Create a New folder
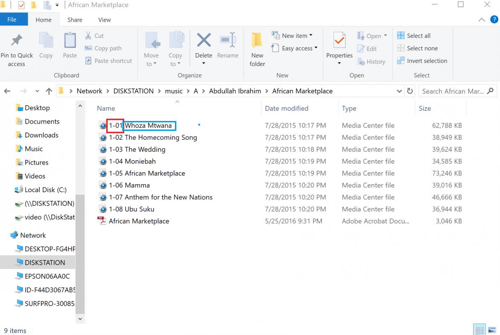Screen dimensions: 500x335 257,41
